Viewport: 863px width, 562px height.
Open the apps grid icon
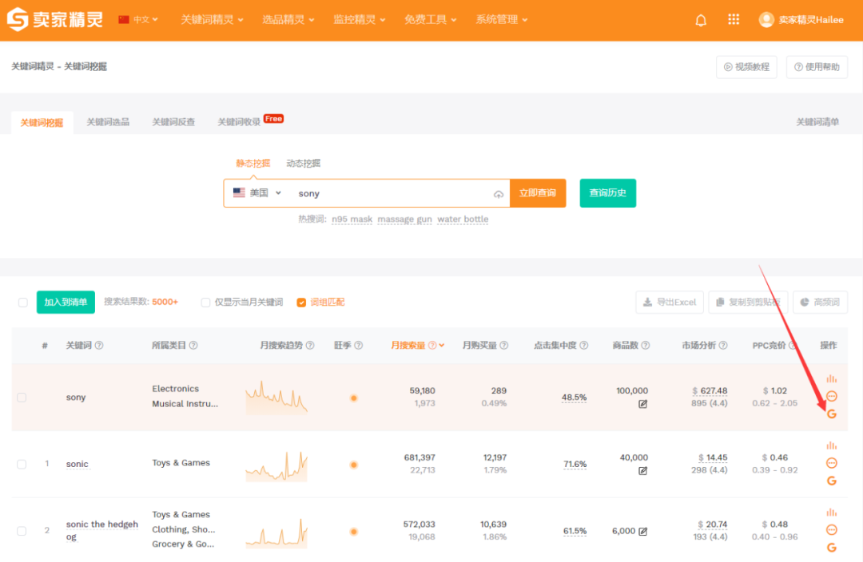[734, 20]
